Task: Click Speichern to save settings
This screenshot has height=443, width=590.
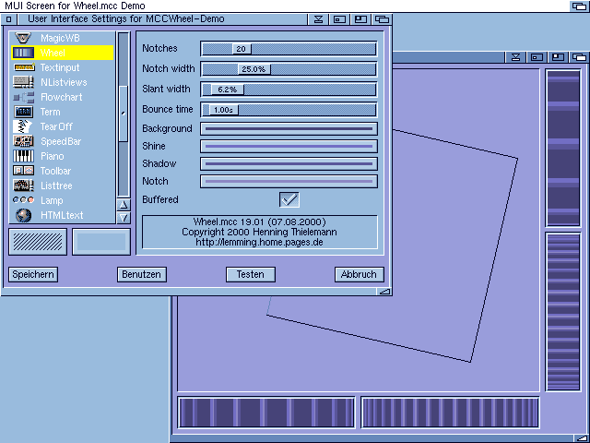Action: click(33, 274)
